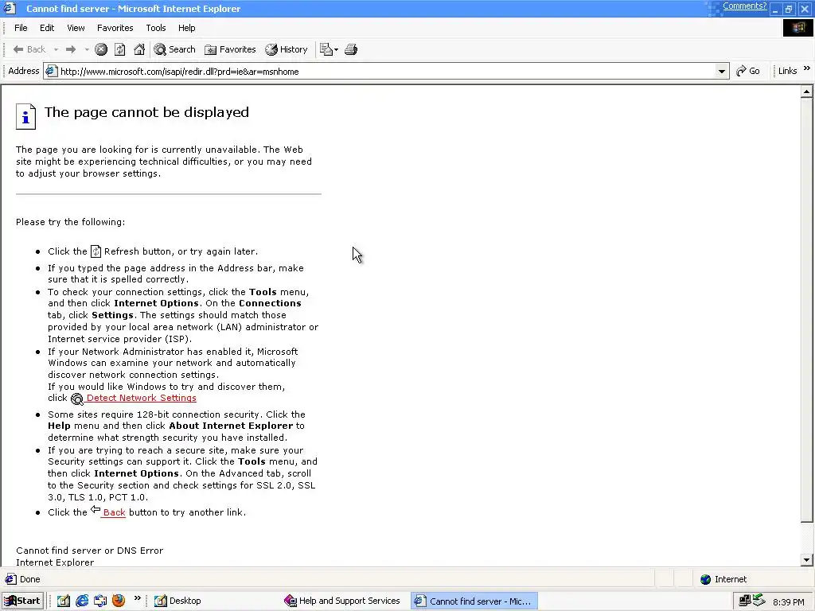This screenshot has width=815, height=611.
Task: Click the Windows flag throbber logo
Action: point(797,28)
